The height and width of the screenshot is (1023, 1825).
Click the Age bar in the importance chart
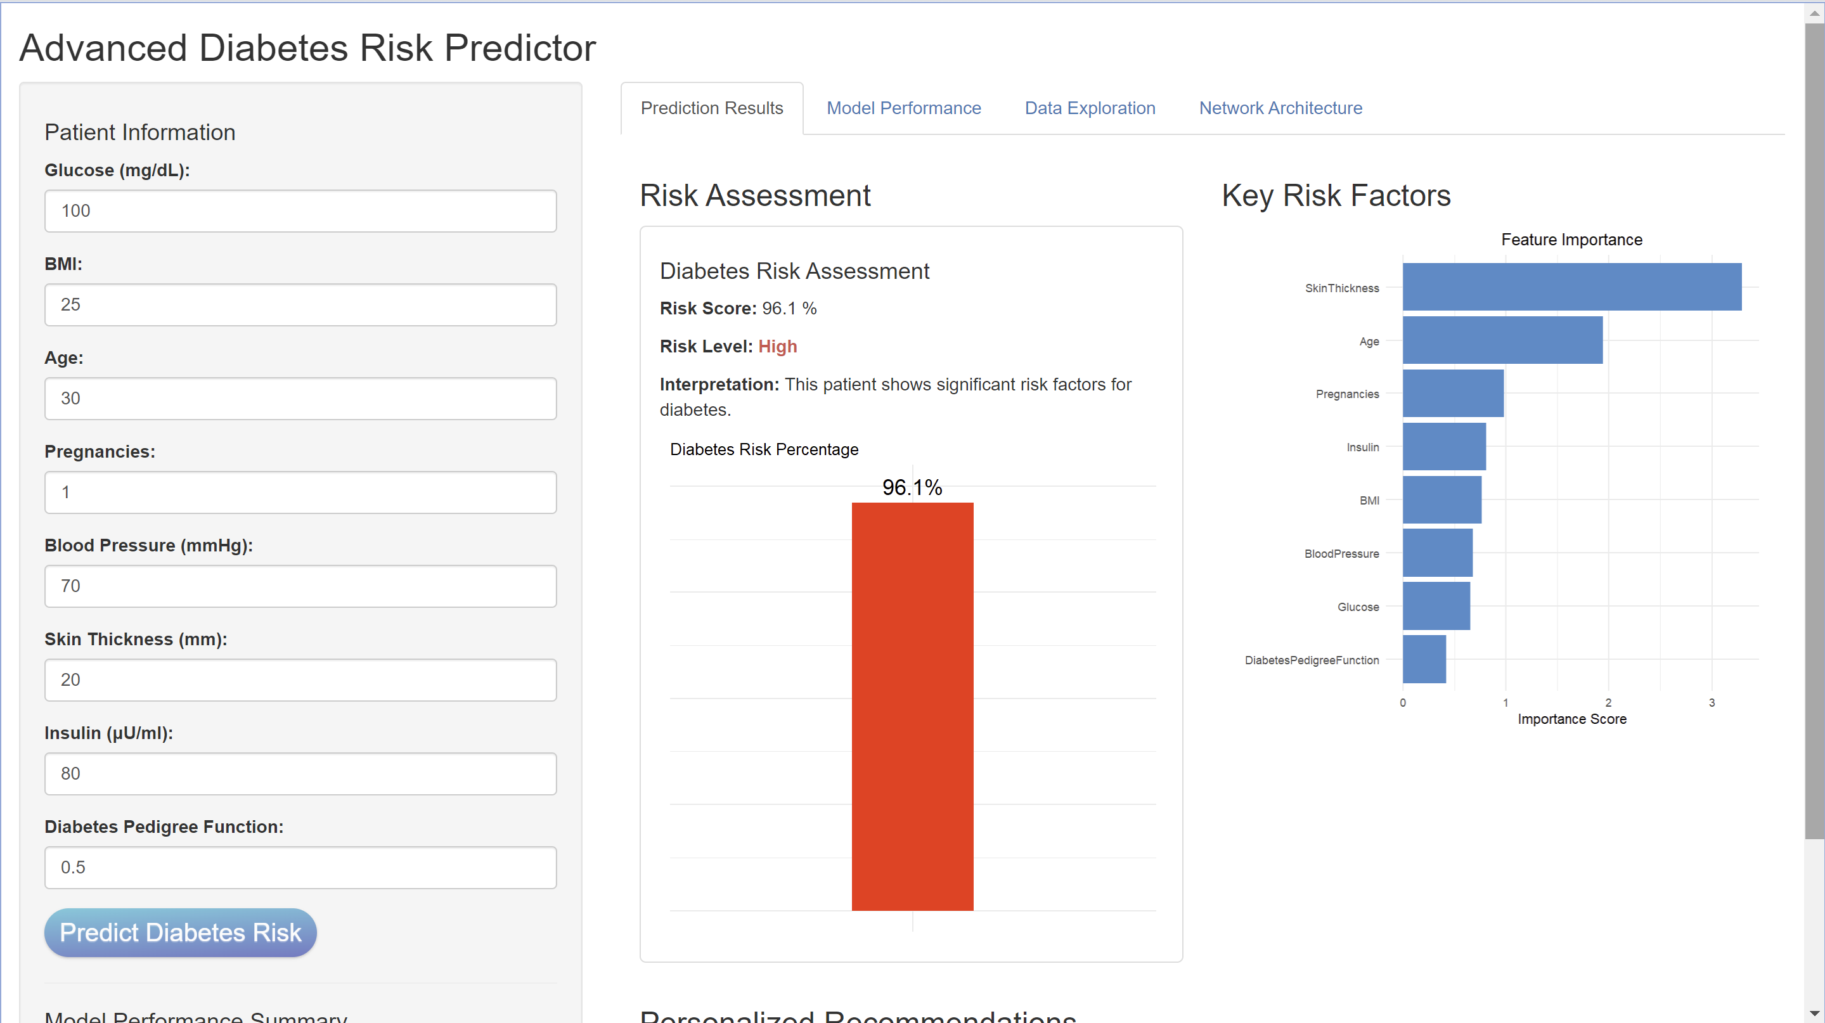click(1502, 340)
